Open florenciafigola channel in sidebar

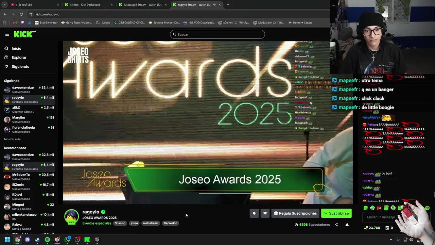tap(29, 129)
